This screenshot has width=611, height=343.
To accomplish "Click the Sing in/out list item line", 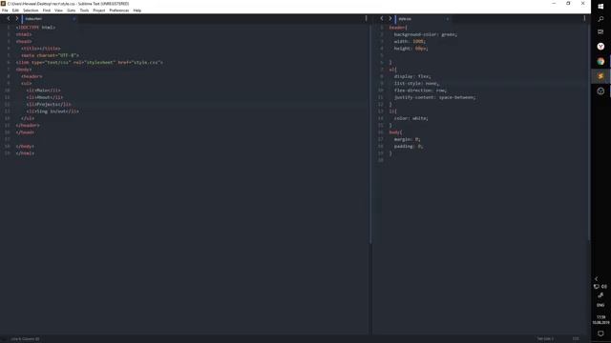I will coord(53,111).
